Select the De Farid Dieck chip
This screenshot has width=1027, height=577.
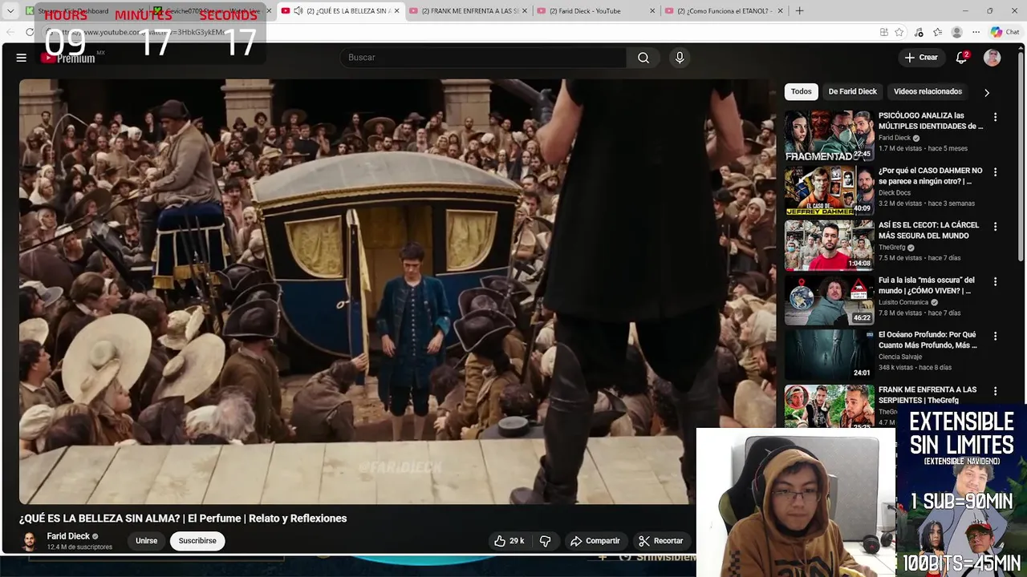(x=852, y=91)
